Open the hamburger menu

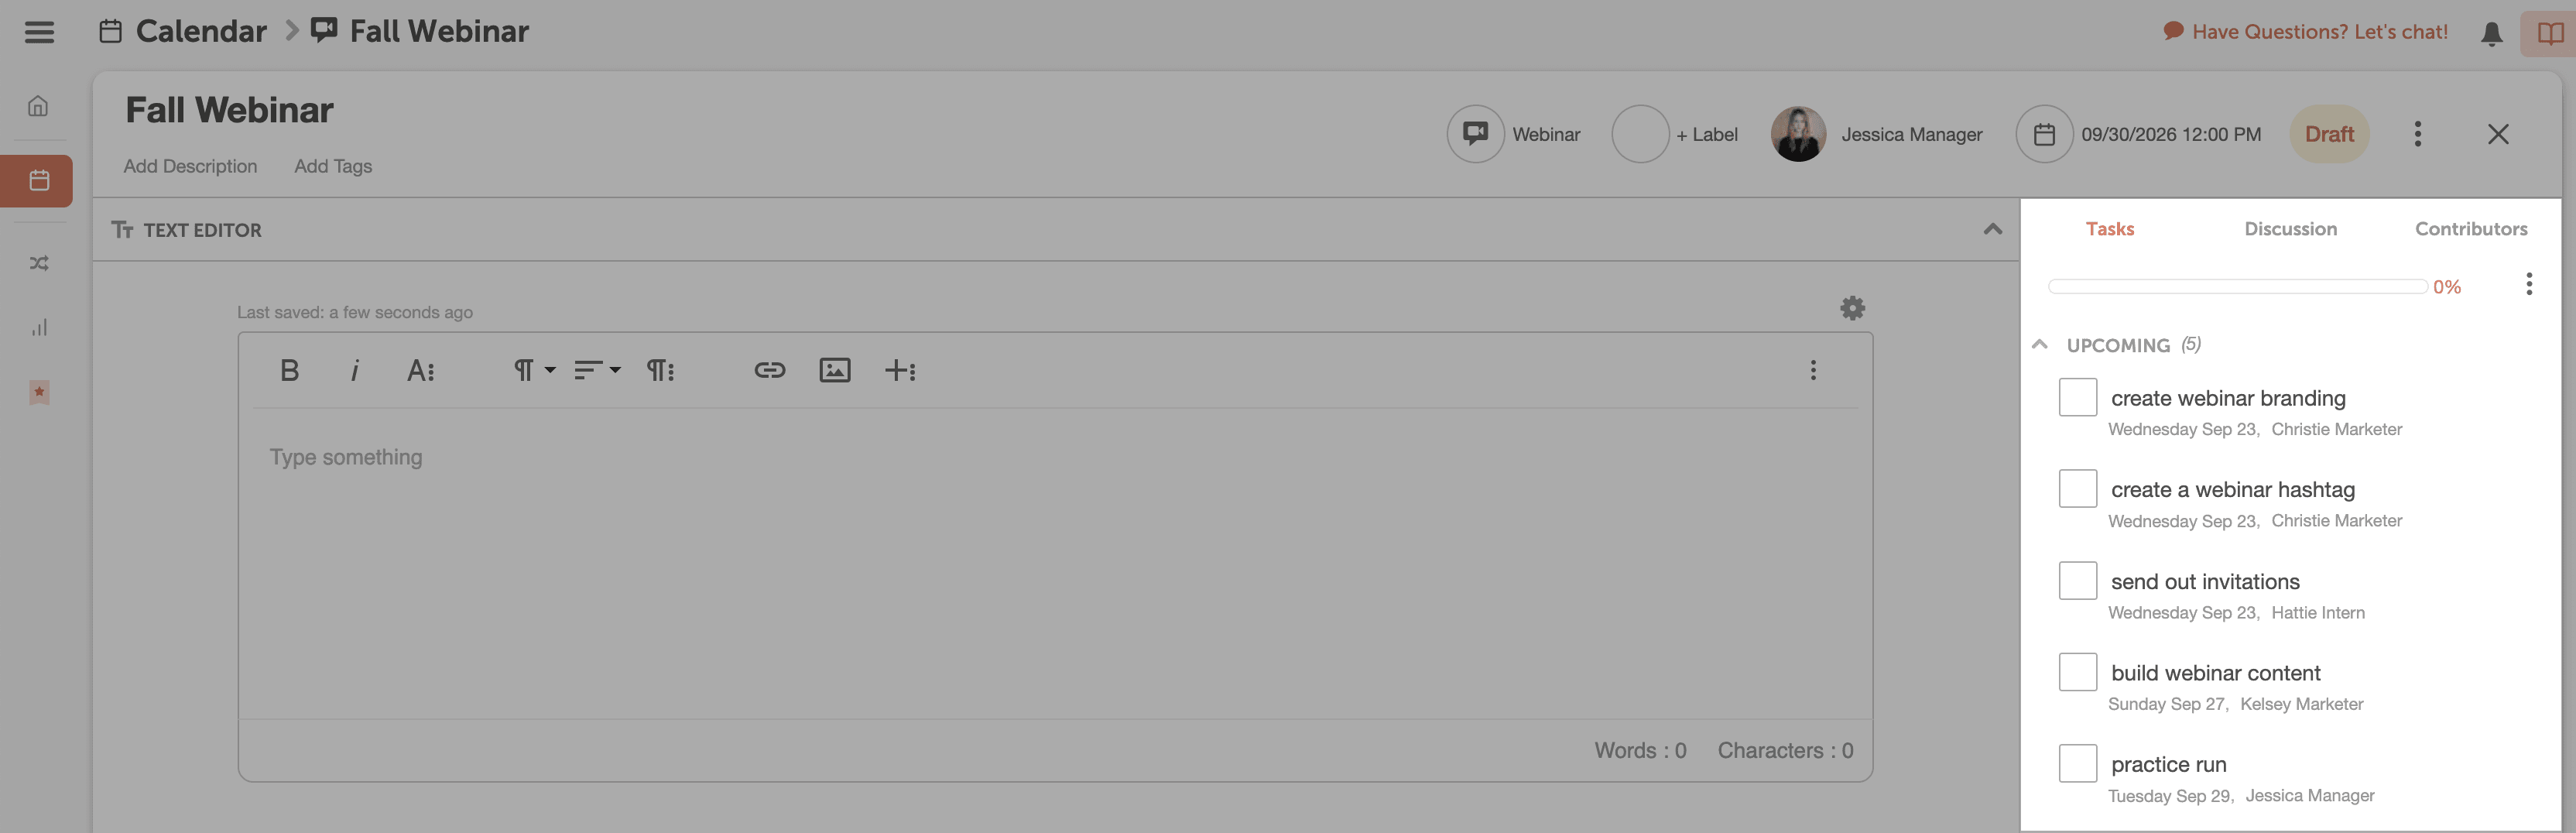[x=39, y=32]
